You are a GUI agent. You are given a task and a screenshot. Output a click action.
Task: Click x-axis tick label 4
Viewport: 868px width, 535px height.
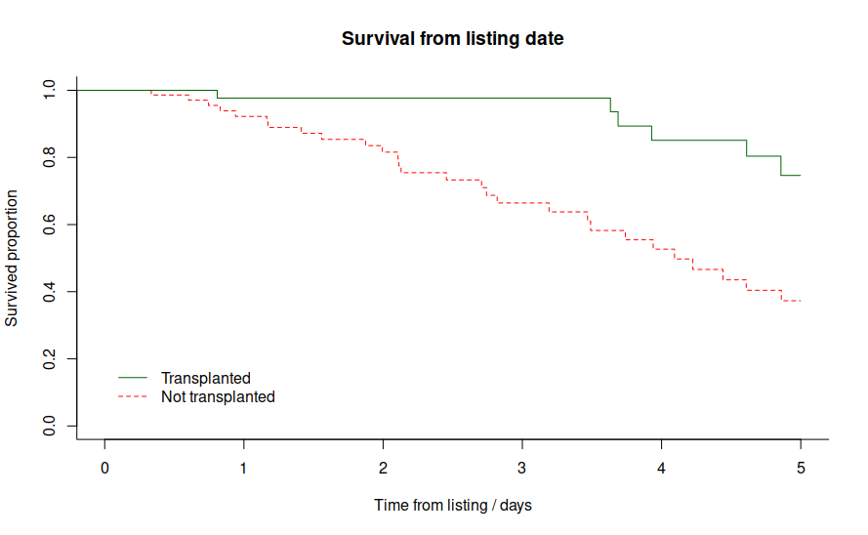tap(662, 468)
